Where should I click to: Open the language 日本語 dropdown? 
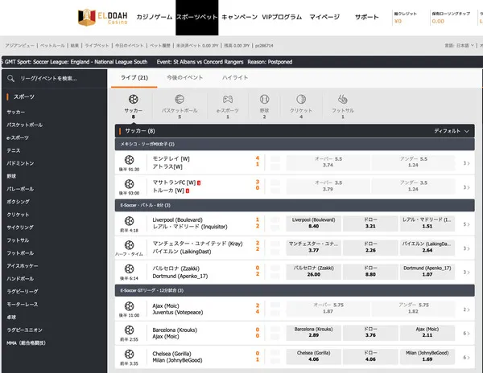pyautogui.click(x=456, y=46)
